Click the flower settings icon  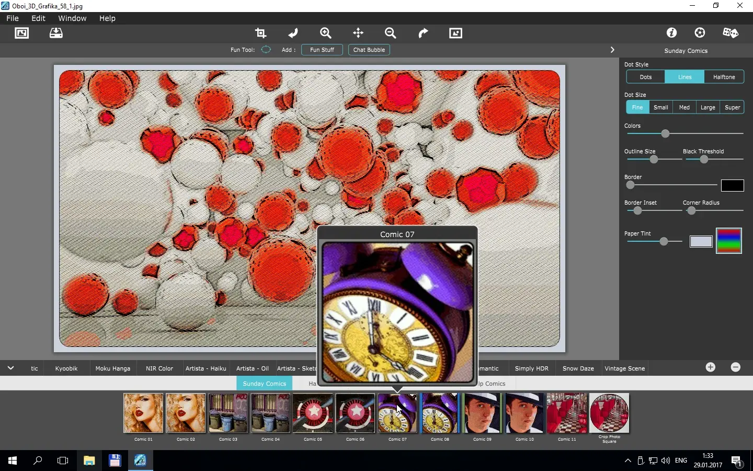click(700, 33)
